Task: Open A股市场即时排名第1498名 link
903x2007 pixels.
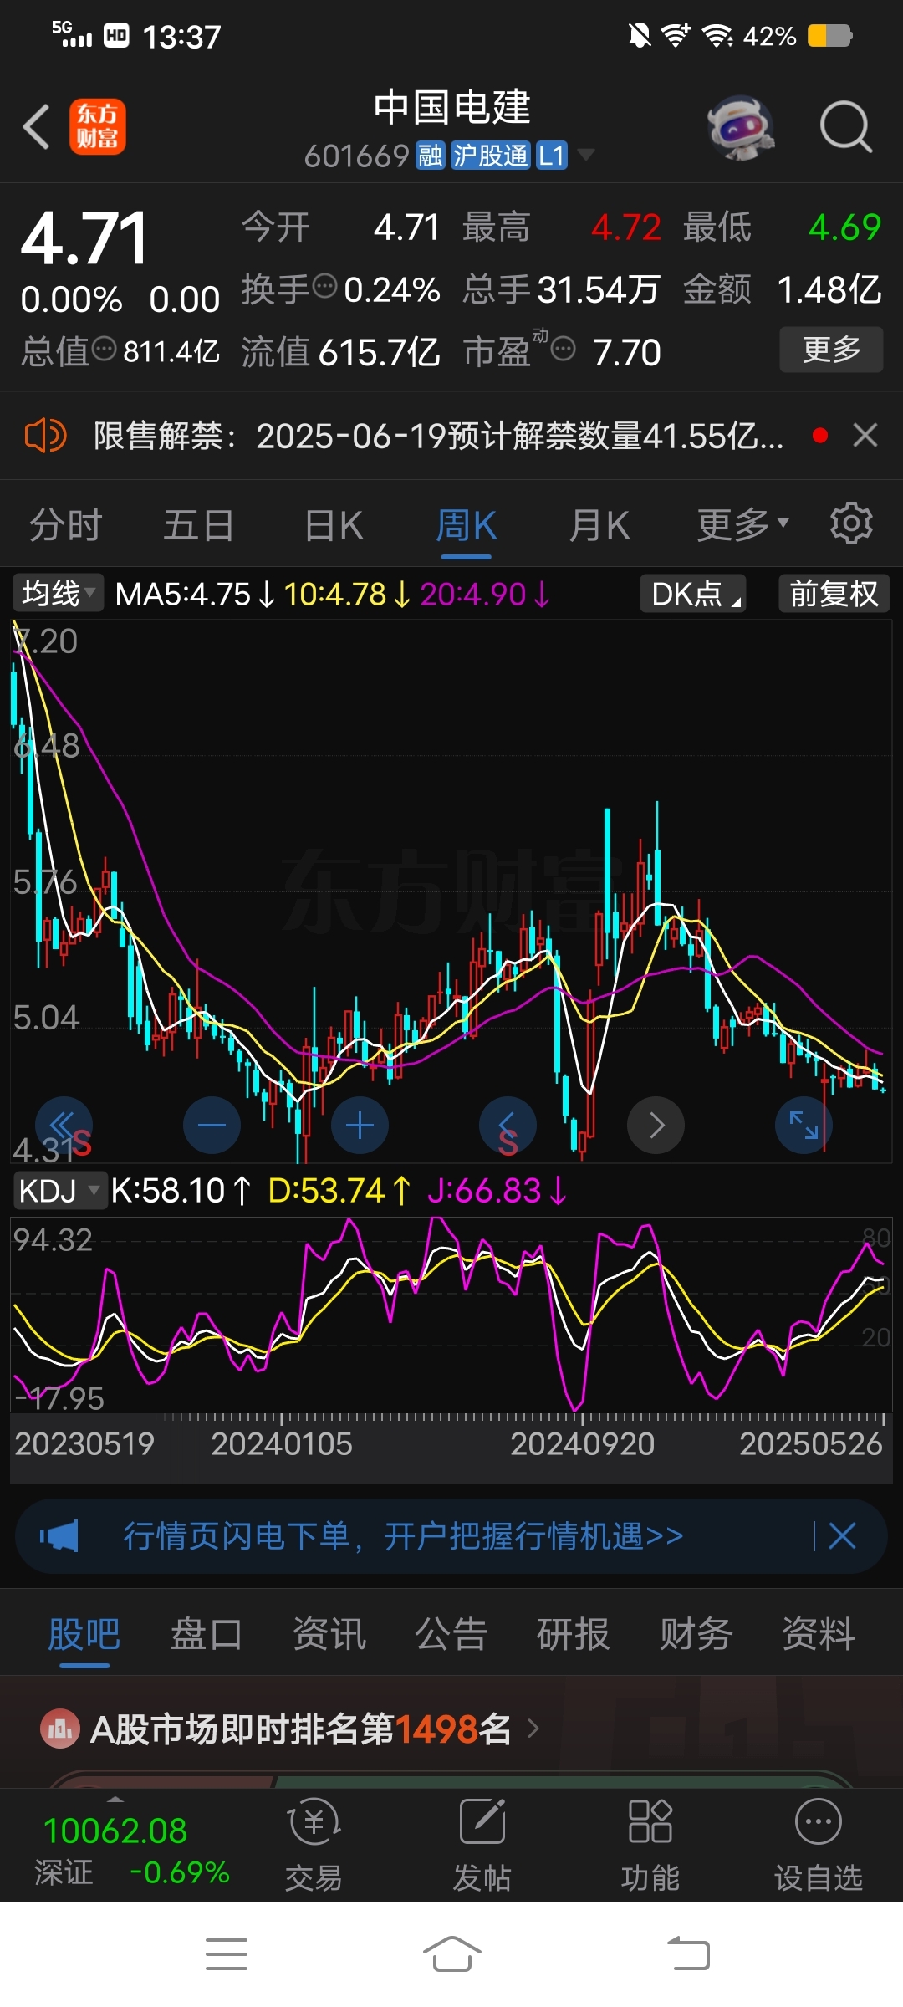Action: pyautogui.click(x=301, y=1729)
